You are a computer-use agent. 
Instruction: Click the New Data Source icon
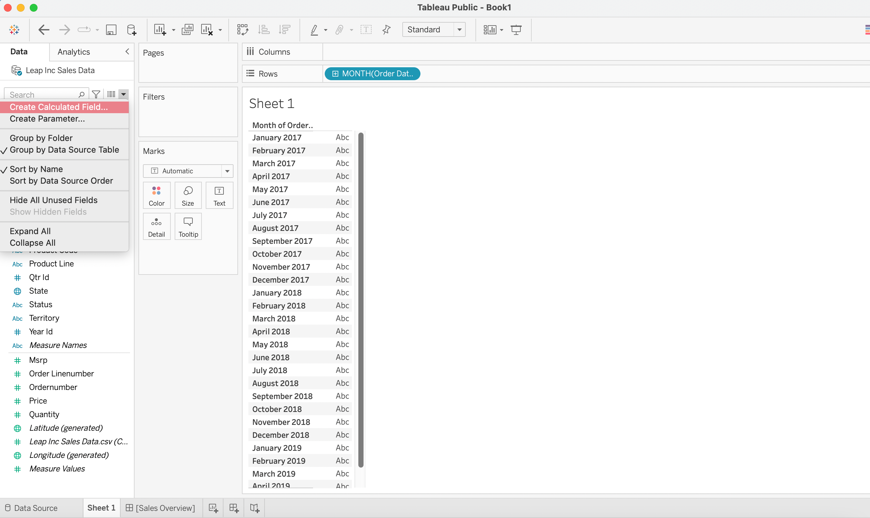(132, 30)
